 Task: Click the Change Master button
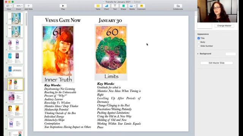(x=224, y=26)
